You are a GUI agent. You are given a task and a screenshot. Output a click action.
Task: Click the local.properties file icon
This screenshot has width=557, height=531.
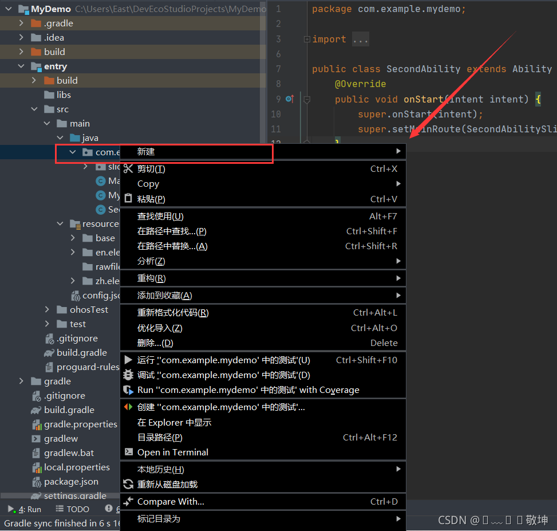point(37,467)
